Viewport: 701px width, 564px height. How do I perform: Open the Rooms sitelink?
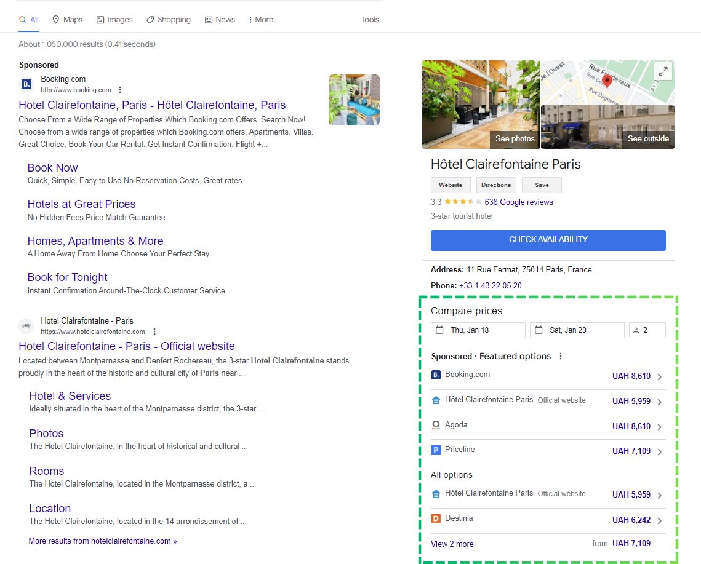(x=47, y=471)
